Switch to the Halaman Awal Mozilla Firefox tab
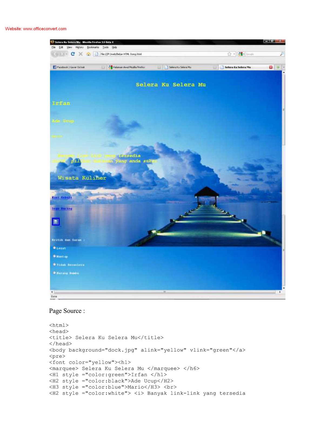 point(134,67)
